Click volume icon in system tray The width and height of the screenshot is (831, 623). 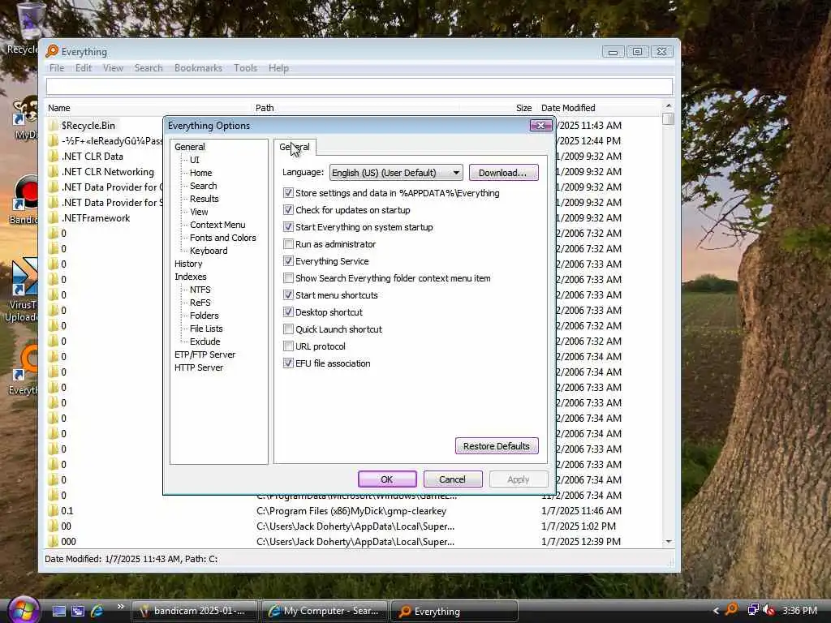pyautogui.click(x=769, y=610)
